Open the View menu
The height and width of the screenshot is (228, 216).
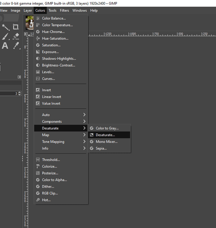pyautogui.click(x=4, y=11)
